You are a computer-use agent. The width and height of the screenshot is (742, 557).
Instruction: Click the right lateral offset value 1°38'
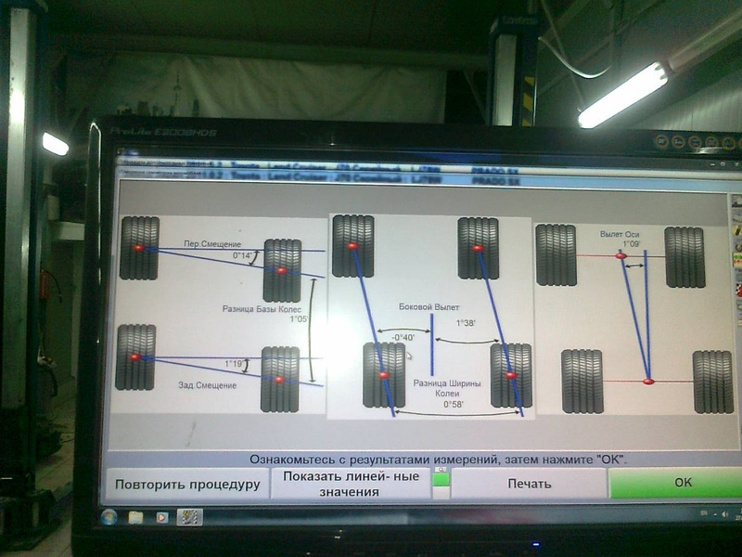pyautogui.click(x=466, y=323)
